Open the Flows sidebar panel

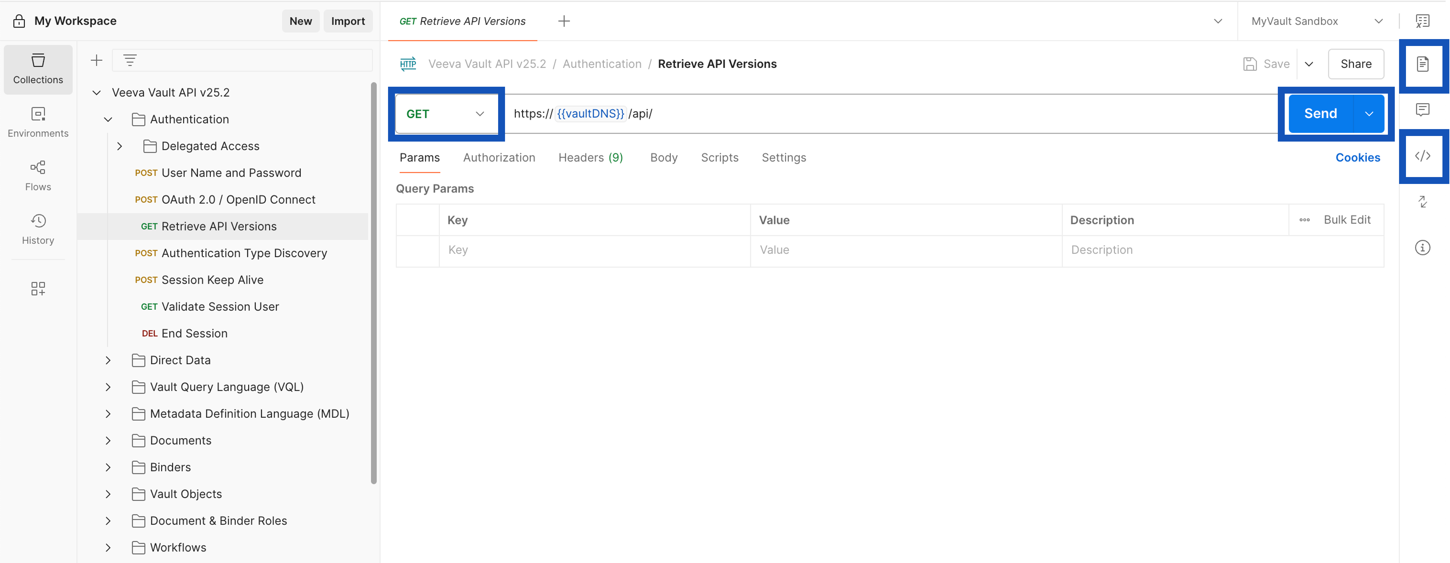point(38,175)
